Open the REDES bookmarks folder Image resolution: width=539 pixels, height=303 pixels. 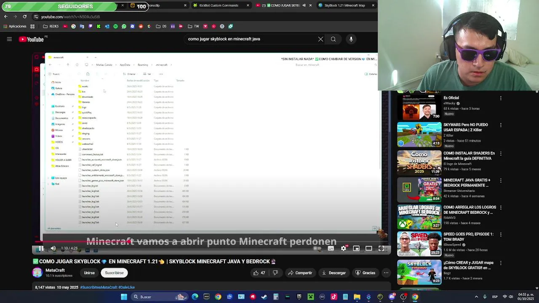51,26
